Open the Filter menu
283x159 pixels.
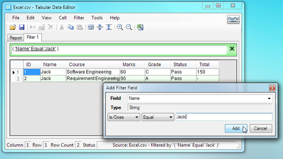click(x=79, y=18)
